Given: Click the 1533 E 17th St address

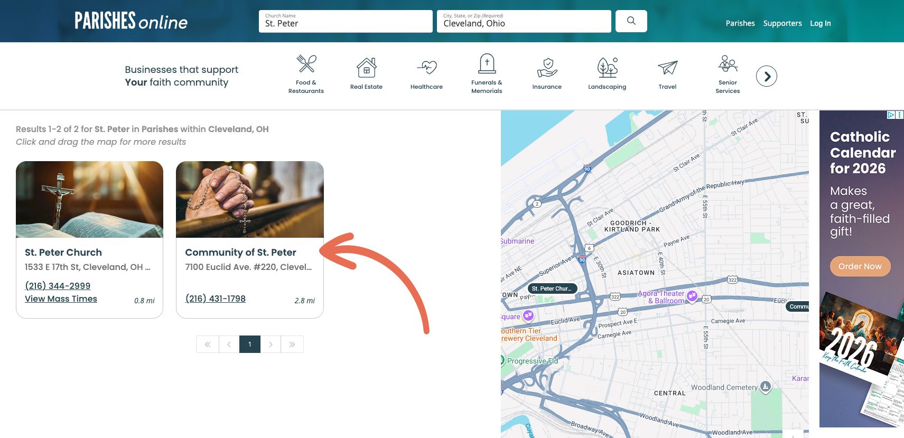Looking at the screenshot, I should 88,267.
